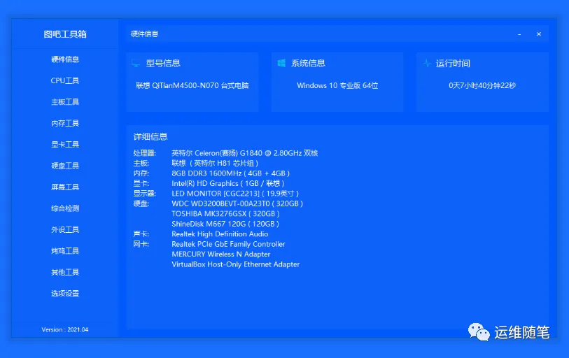
Task: Select 其他工具 in the sidebar
Action: click(x=65, y=272)
